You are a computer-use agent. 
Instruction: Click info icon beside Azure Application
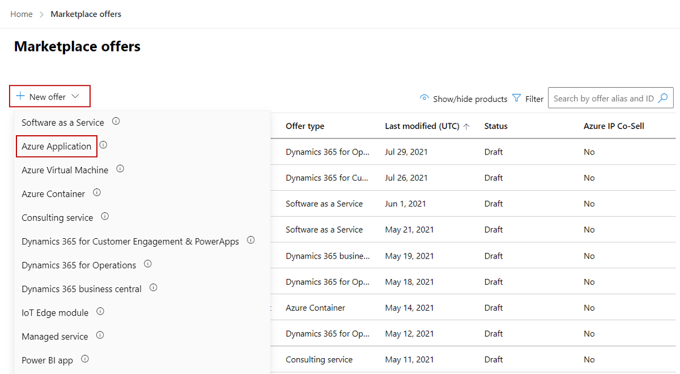pyautogui.click(x=103, y=145)
